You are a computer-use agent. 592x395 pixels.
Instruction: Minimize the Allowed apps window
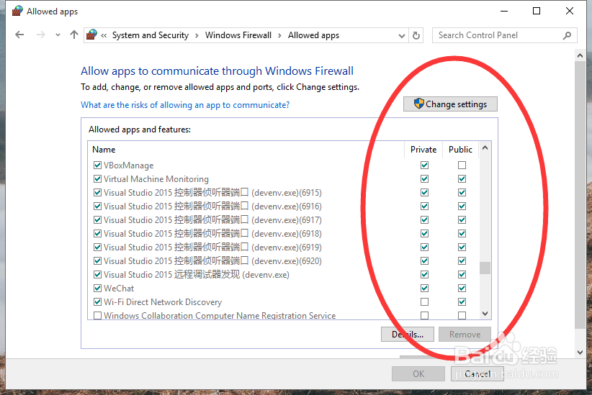pyautogui.click(x=503, y=11)
